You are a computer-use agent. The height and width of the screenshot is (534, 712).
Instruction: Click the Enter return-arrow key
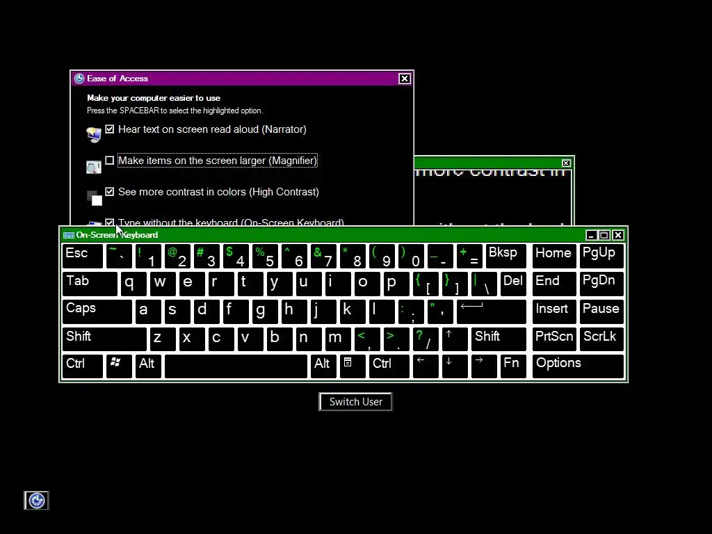click(492, 311)
